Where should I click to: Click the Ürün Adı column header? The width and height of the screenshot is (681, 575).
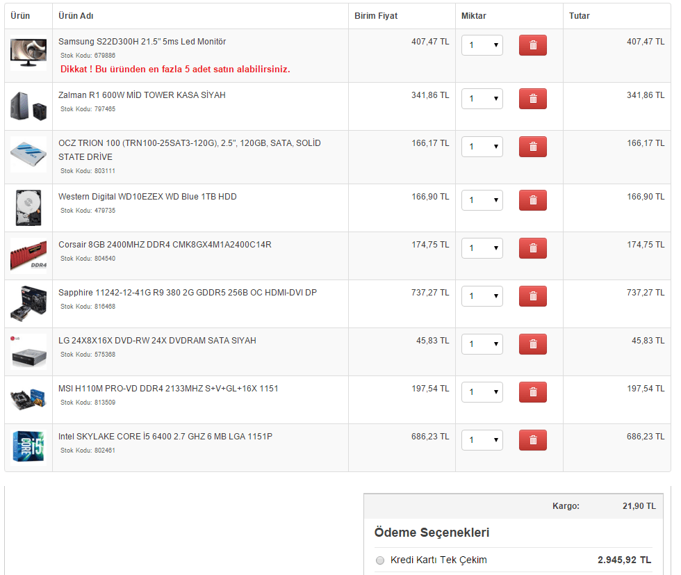[76, 16]
